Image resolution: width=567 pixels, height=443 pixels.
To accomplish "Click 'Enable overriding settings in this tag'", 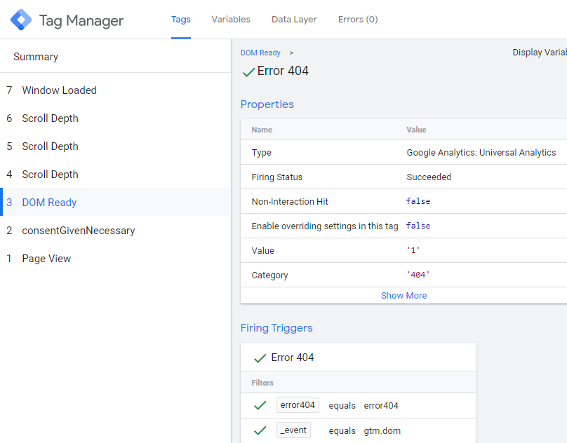I will click(x=325, y=226).
